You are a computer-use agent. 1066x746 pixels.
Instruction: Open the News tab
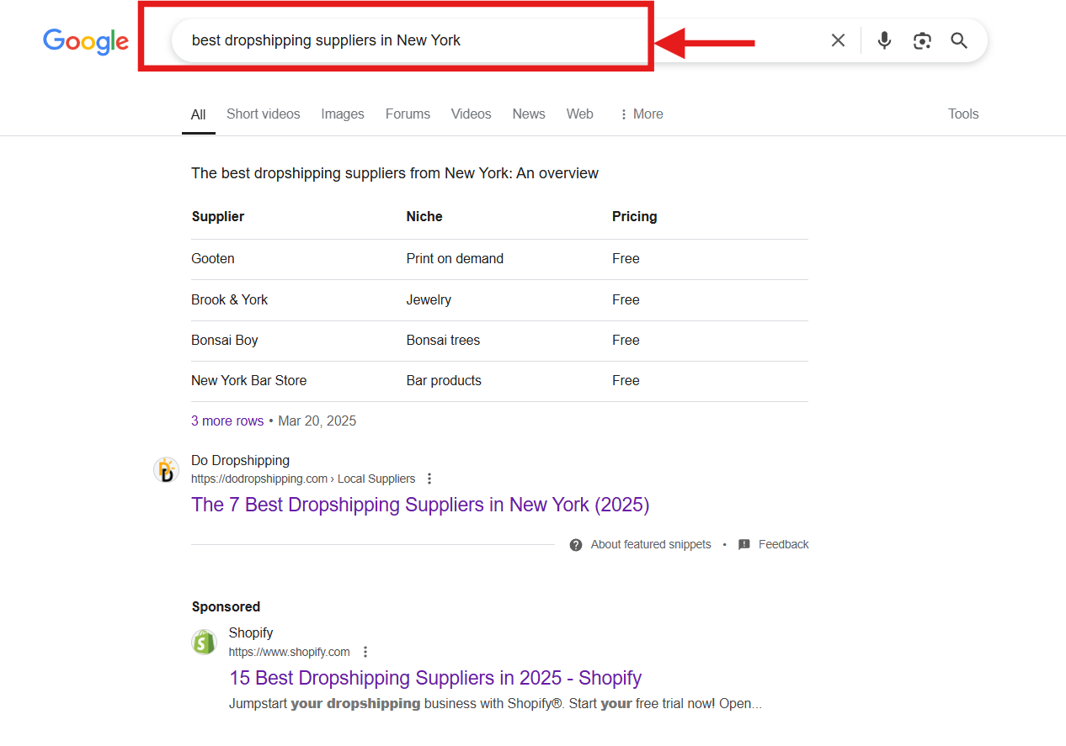click(x=529, y=114)
